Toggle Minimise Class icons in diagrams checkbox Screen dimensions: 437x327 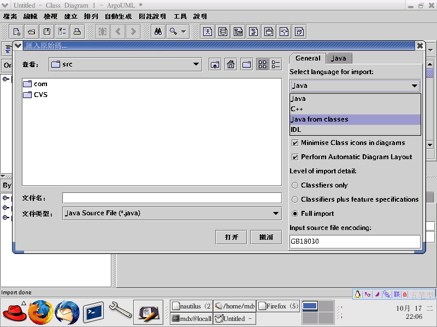coord(295,143)
